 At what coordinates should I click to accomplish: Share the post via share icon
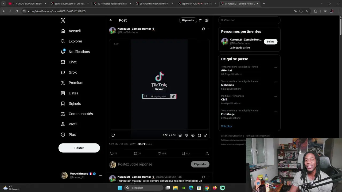[x=207, y=154]
